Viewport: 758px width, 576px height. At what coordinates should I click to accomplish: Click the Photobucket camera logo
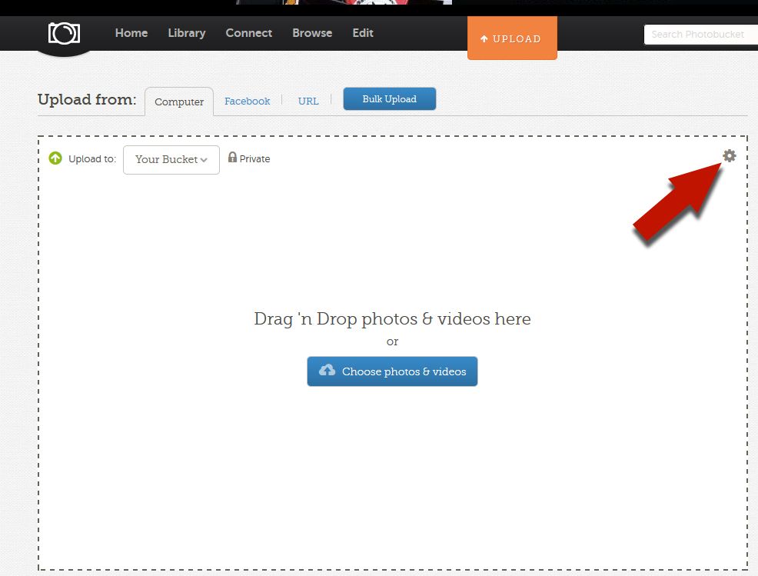(x=64, y=33)
